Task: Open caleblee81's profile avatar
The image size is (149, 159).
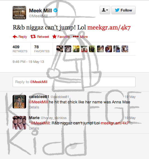Action: point(19,102)
